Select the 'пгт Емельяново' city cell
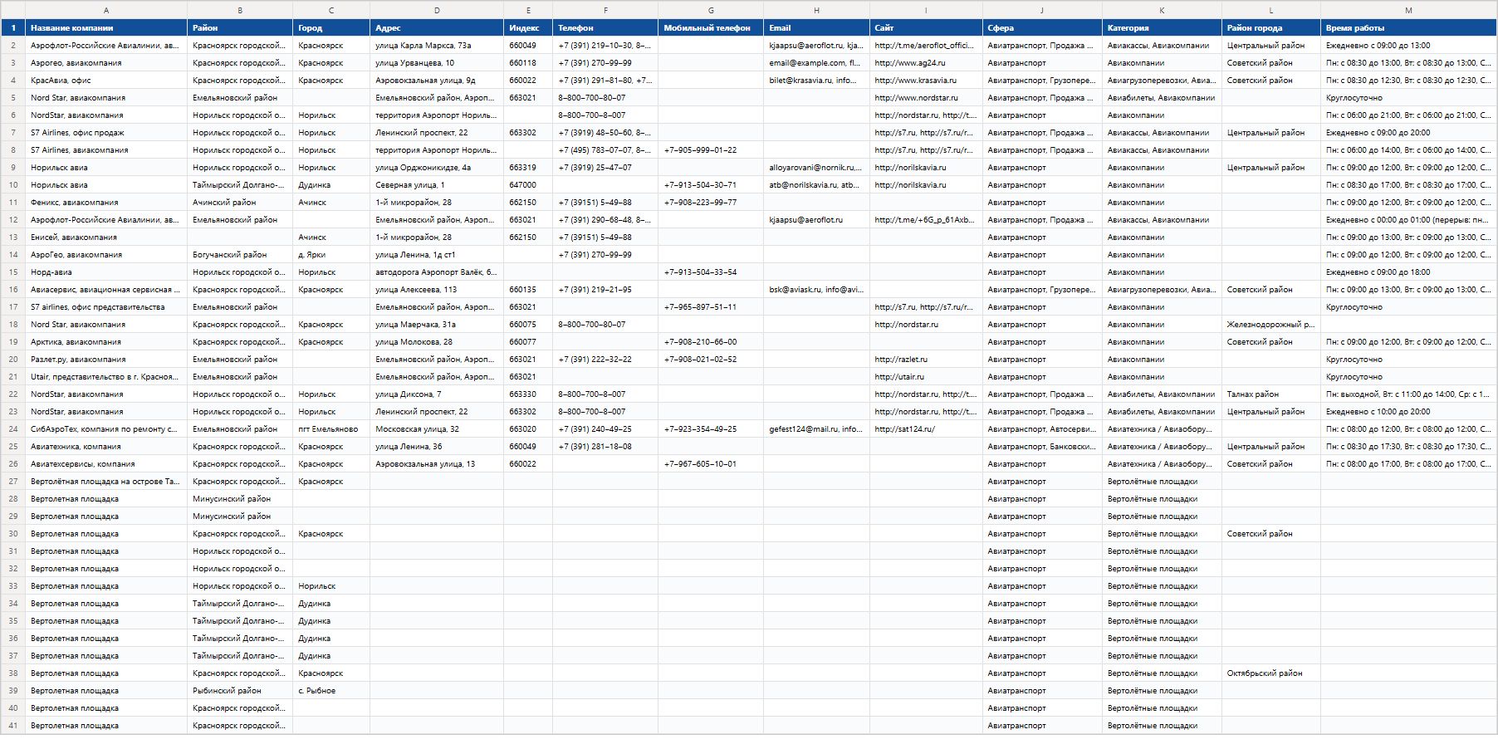This screenshot has width=1498, height=749. point(331,429)
